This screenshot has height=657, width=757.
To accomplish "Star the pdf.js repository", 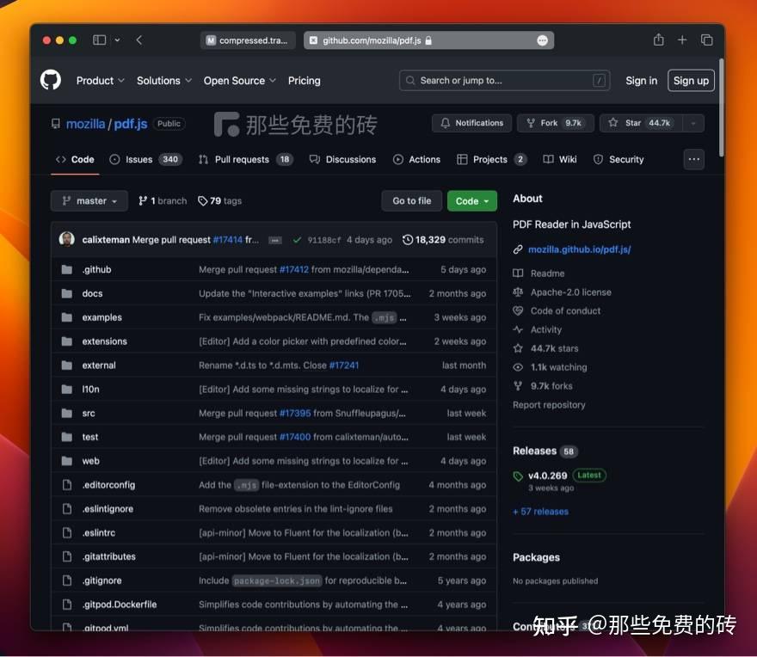I will pyautogui.click(x=634, y=123).
